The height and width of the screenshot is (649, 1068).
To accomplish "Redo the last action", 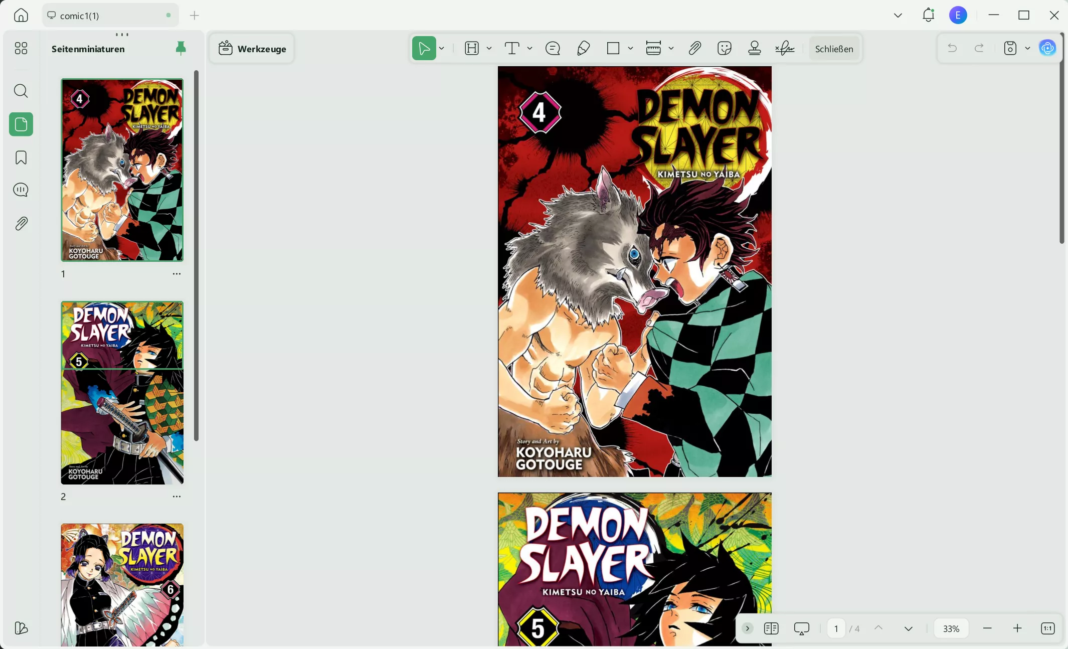I will pyautogui.click(x=979, y=48).
